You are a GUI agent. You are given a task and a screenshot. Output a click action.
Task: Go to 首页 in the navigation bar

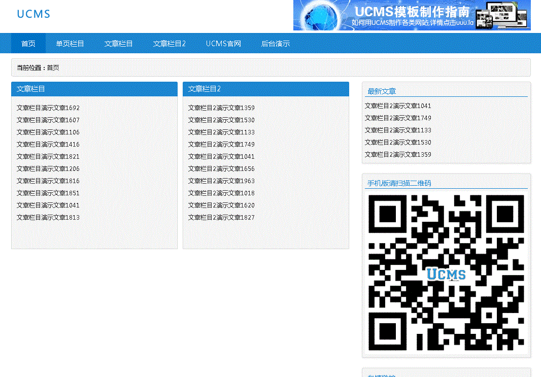[28, 44]
